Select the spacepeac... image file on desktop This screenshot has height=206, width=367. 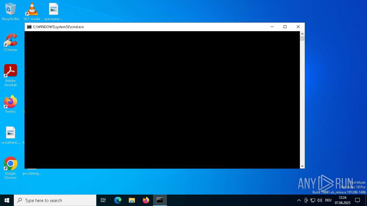coord(53,12)
